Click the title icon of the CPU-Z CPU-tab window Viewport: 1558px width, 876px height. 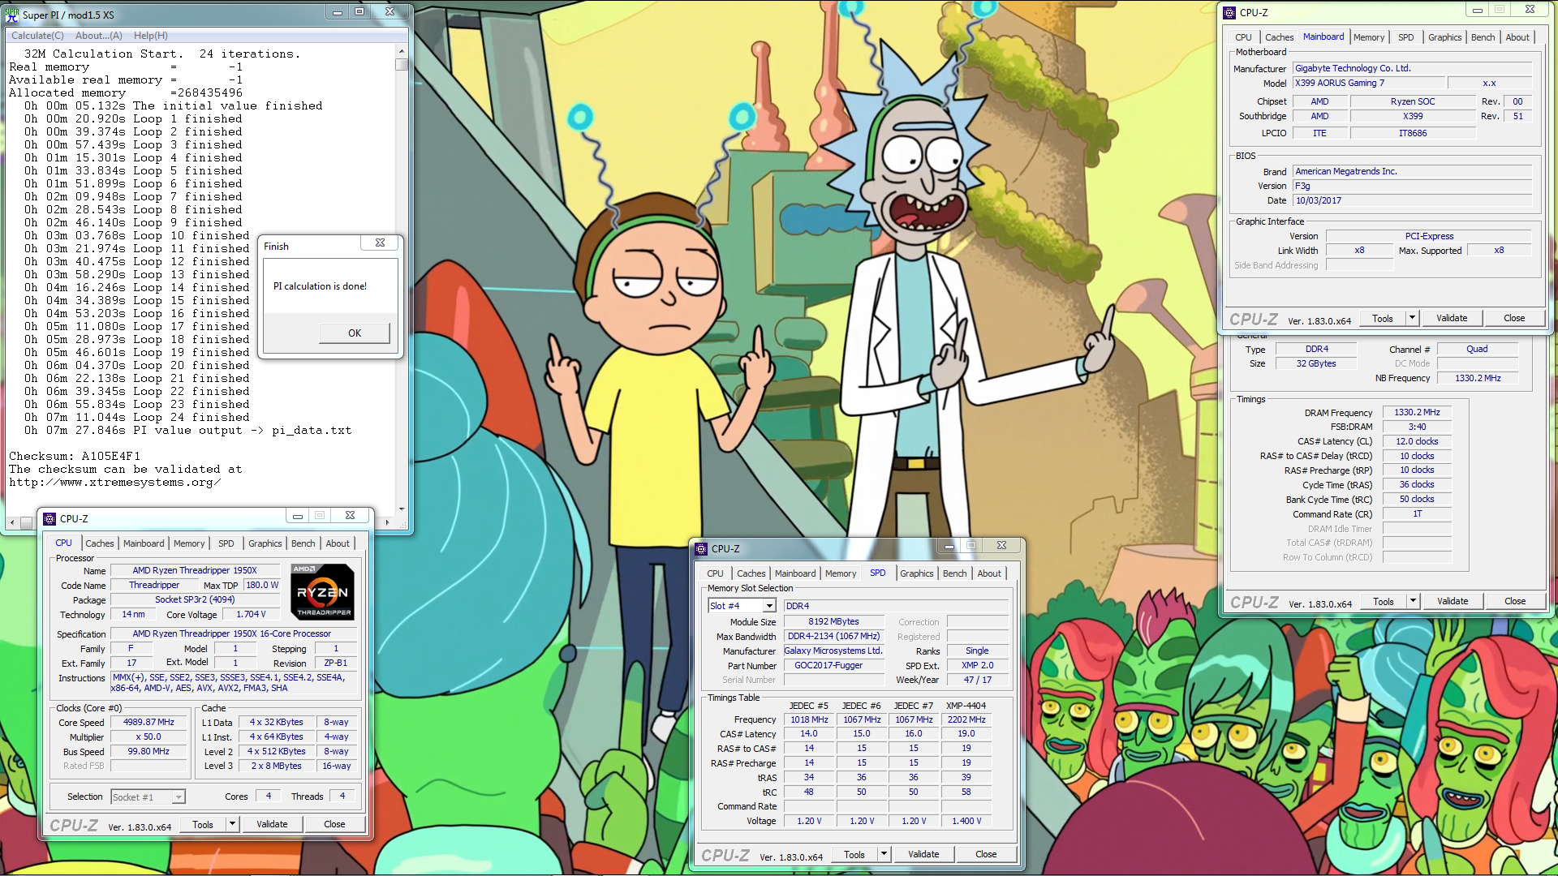(x=49, y=518)
